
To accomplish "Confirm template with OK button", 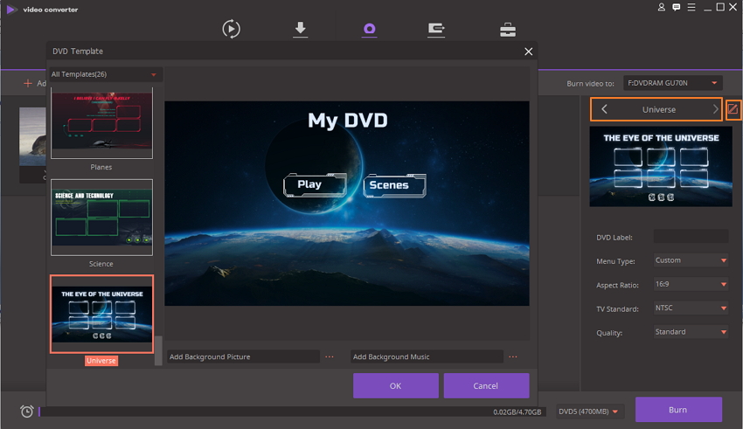I will tap(395, 385).
